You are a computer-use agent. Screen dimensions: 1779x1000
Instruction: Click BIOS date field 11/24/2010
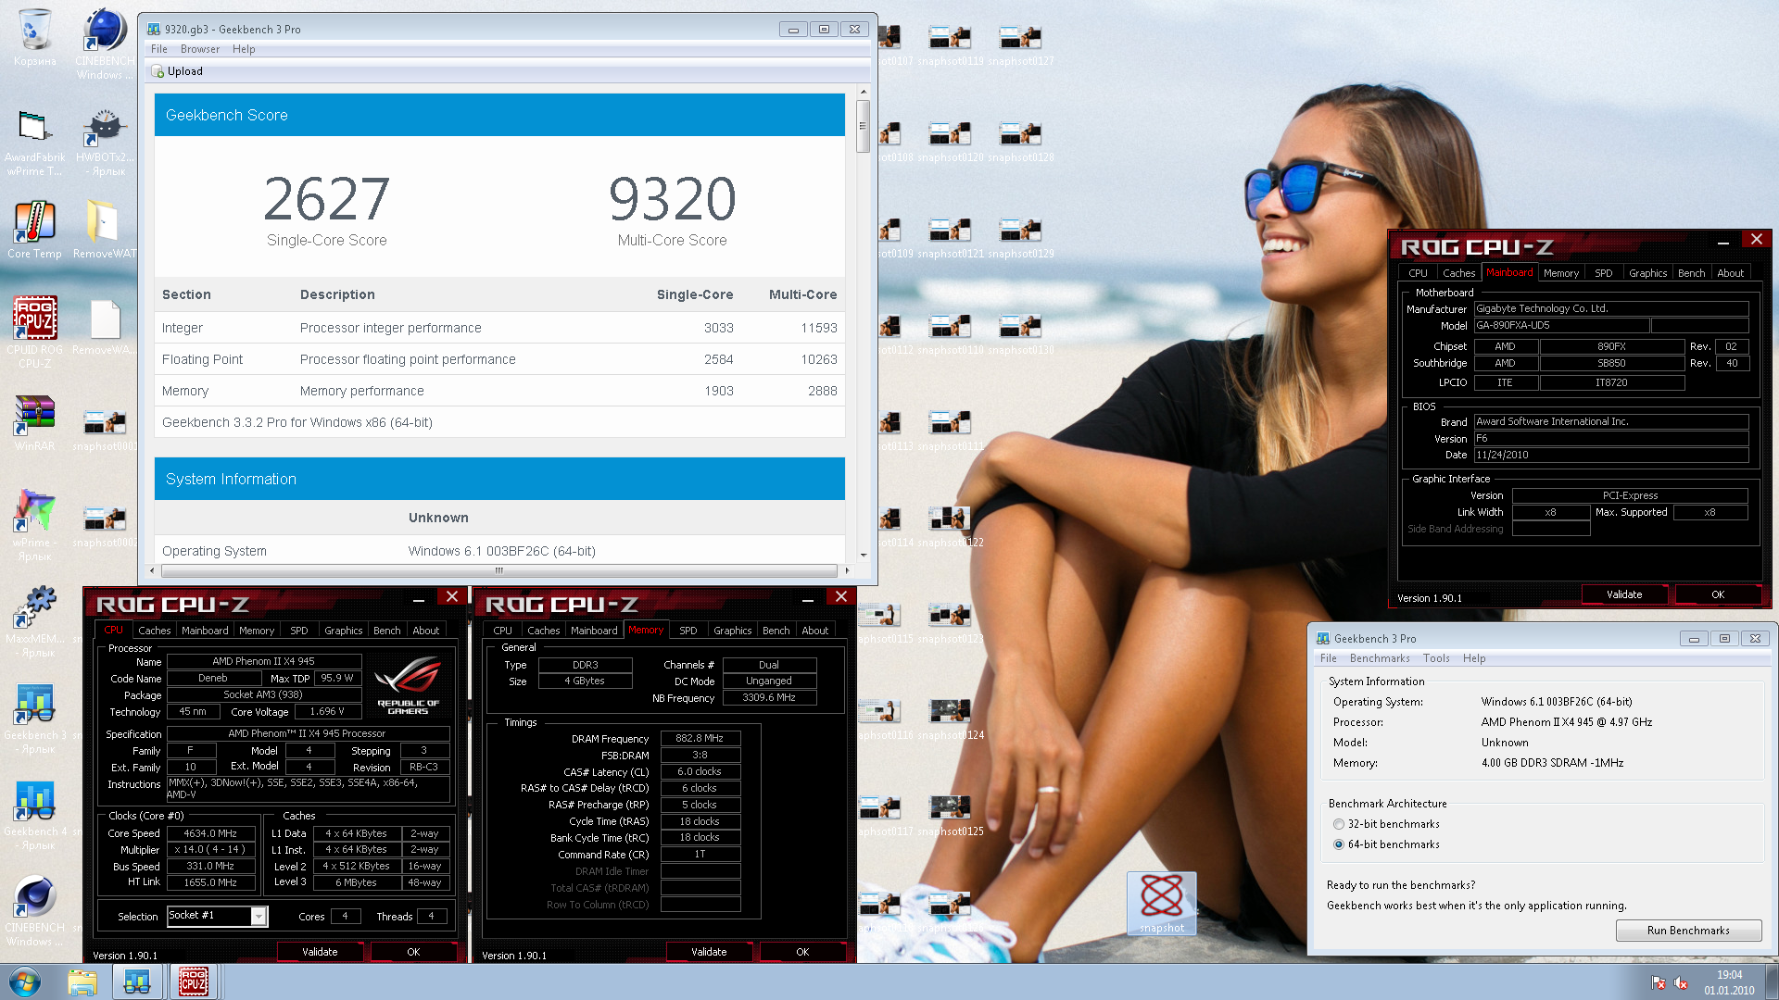pos(1610,456)
